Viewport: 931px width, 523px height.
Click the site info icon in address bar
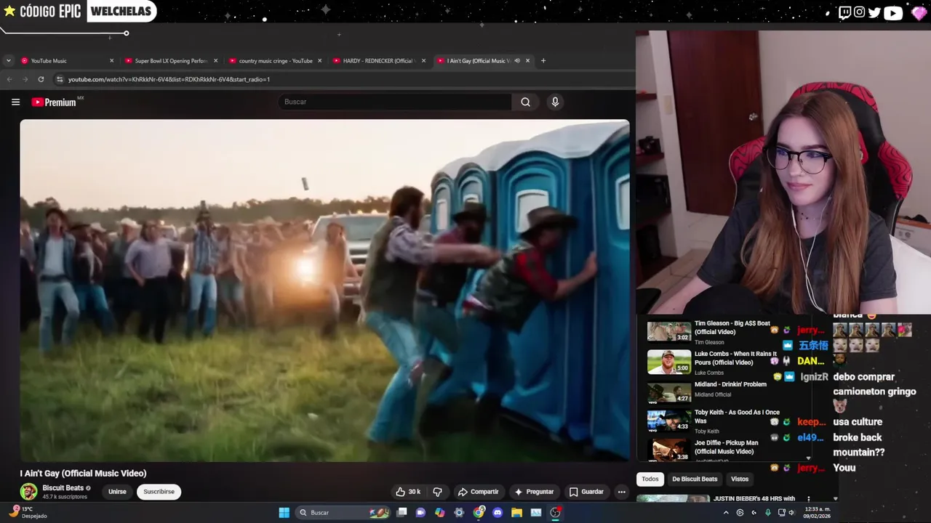[60, 79]
